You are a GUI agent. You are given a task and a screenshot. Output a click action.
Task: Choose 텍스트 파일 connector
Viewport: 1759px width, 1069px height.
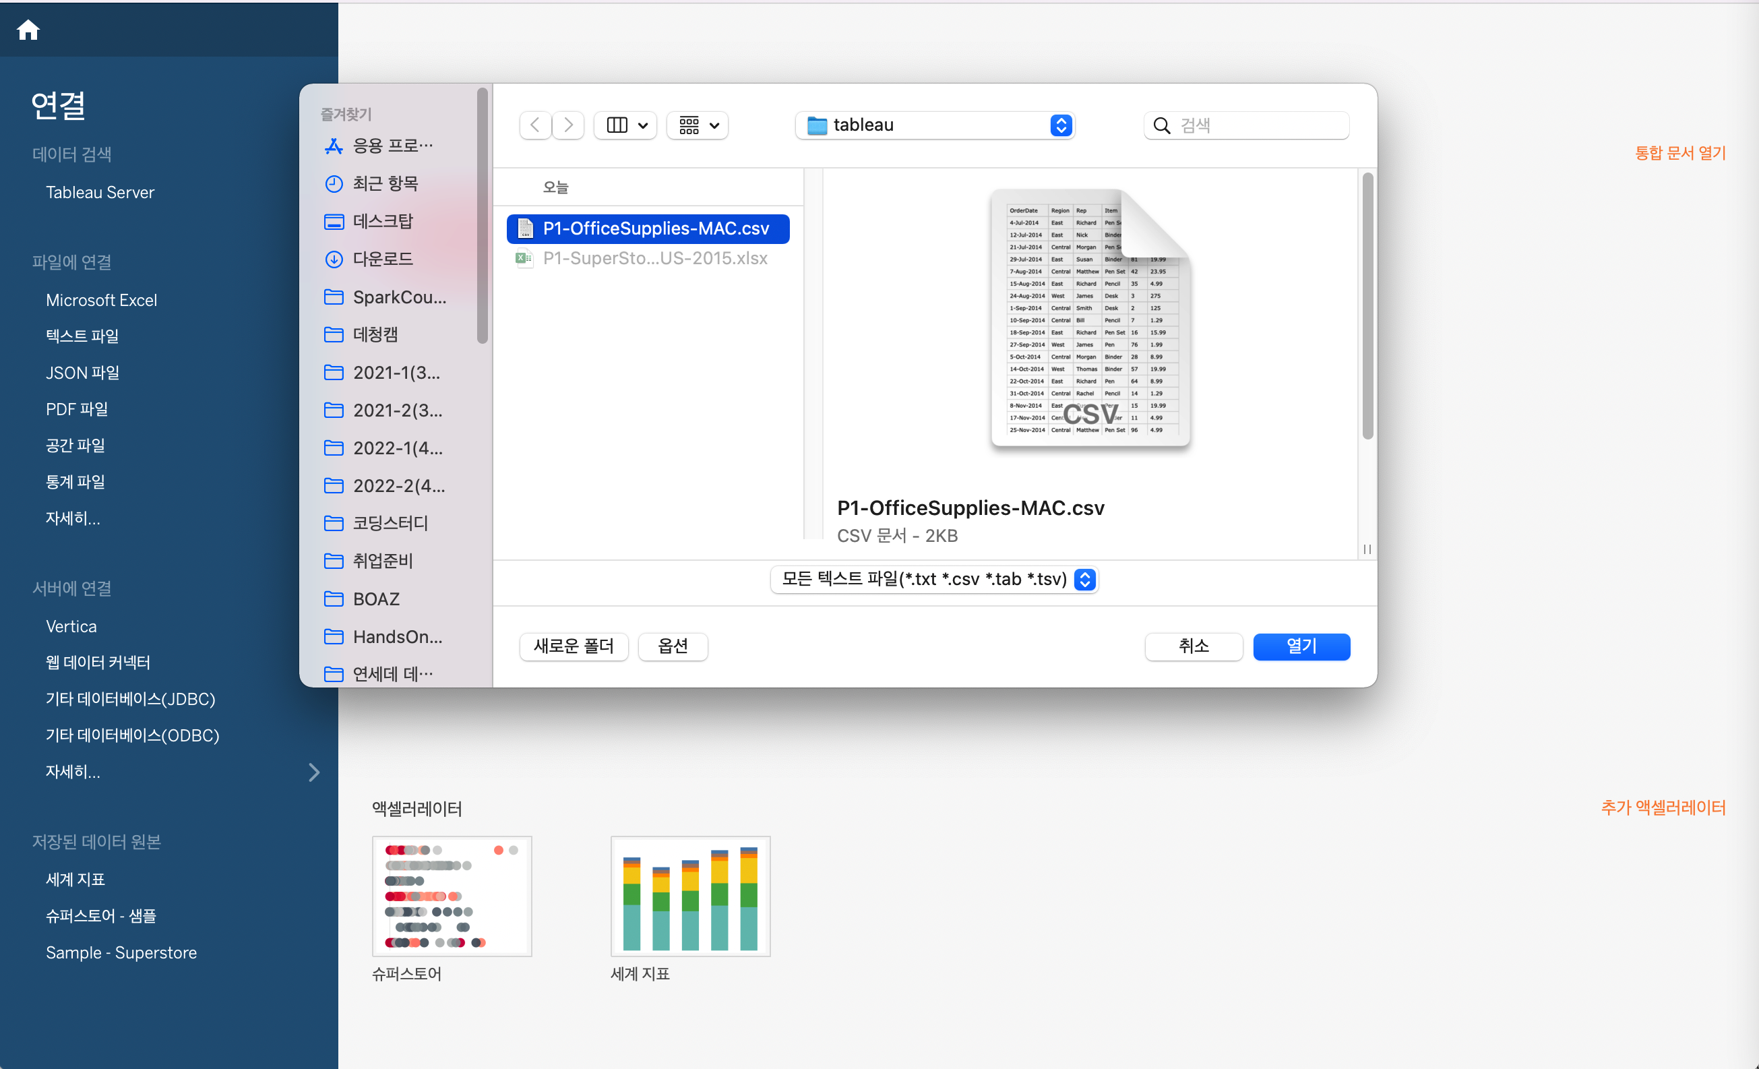[82, 336]
